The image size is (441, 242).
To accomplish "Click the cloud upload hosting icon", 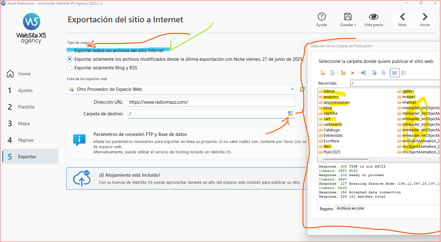I will point(82,179).
